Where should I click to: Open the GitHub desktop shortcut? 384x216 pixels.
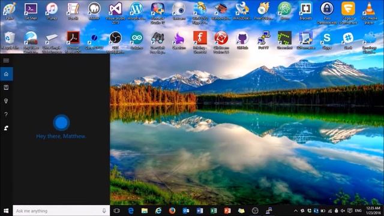[242, 41]
